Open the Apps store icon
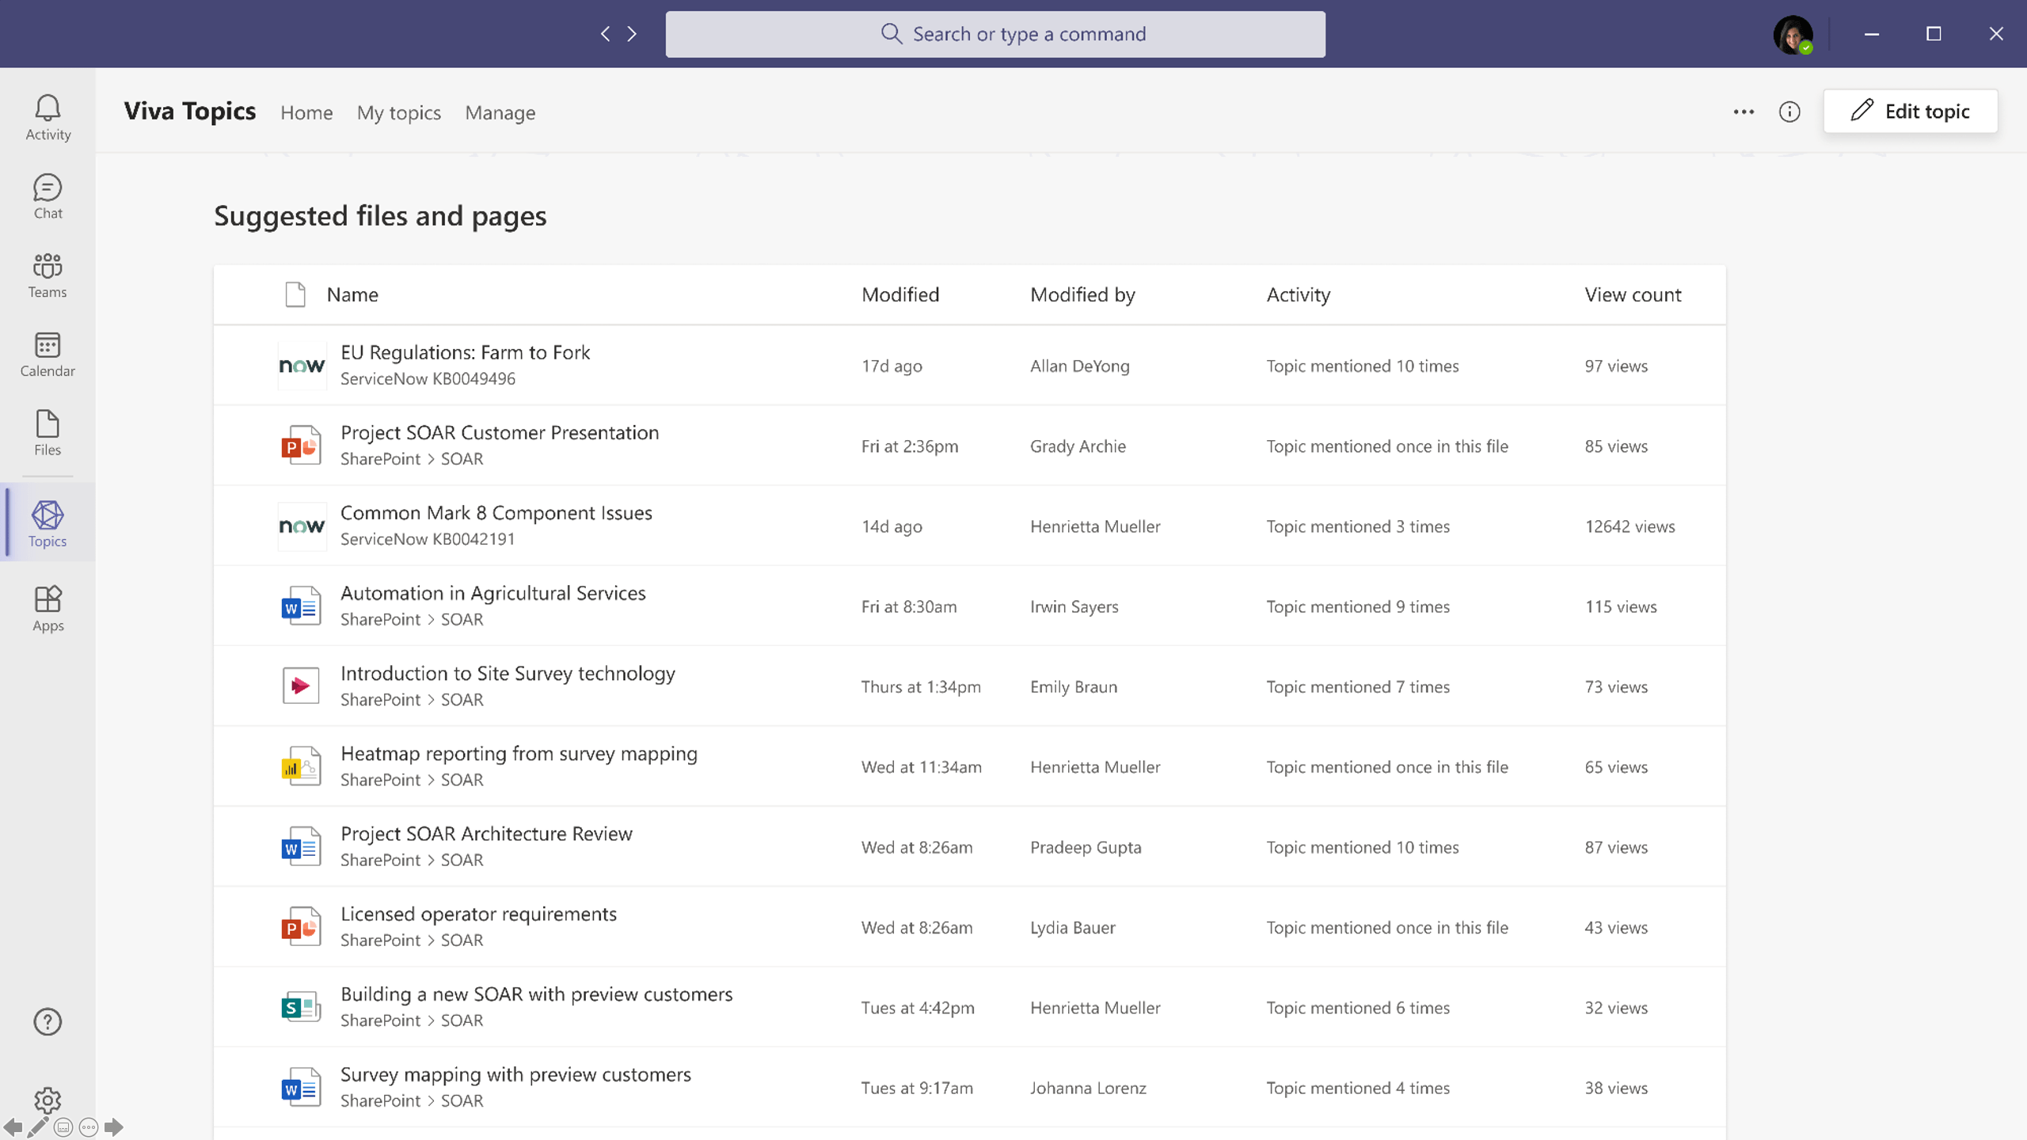 click(x=48, y=608)
